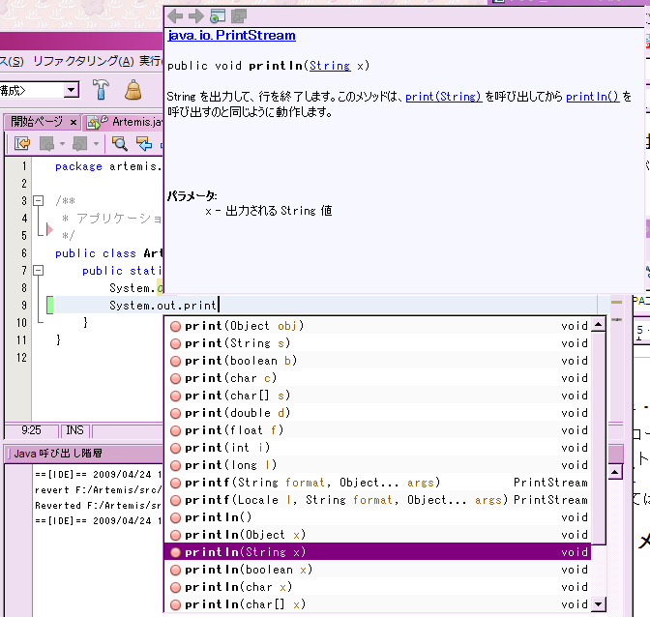The image size is (650, 617).
Task: Follow the print(String) hyperlink in javadoc
Action: click(444, 97)
